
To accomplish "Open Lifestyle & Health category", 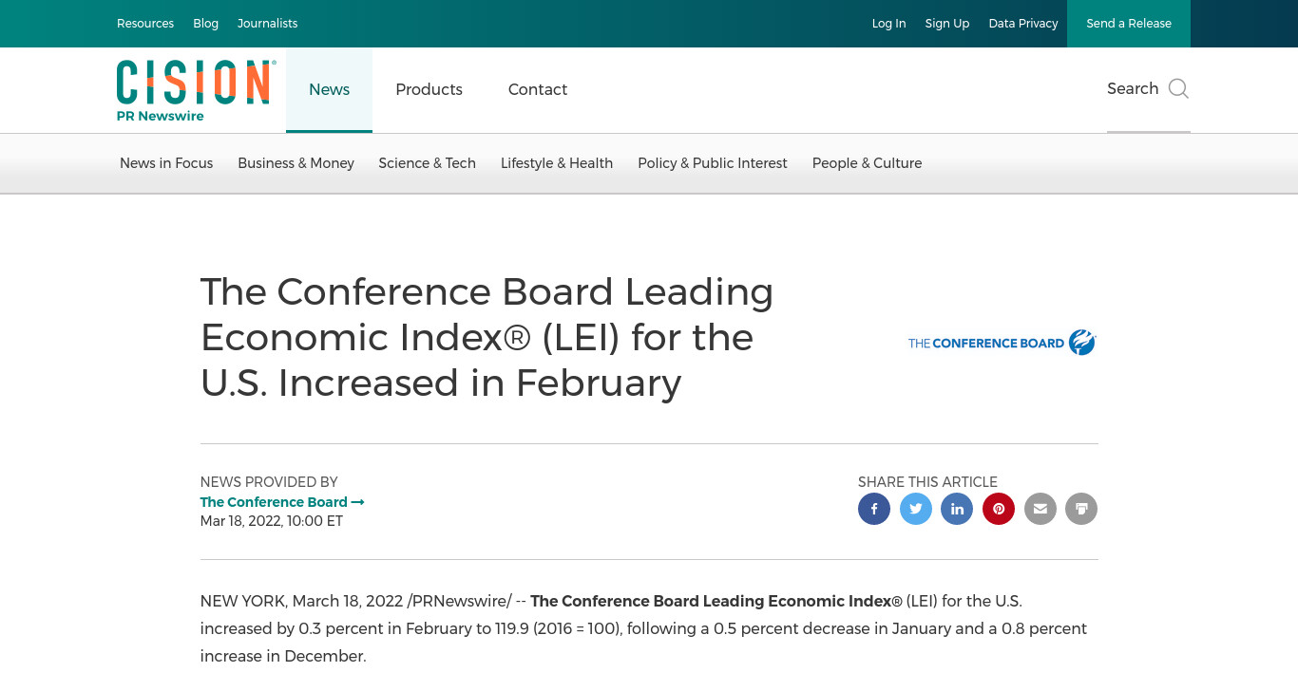I will [x=557, y=163].
